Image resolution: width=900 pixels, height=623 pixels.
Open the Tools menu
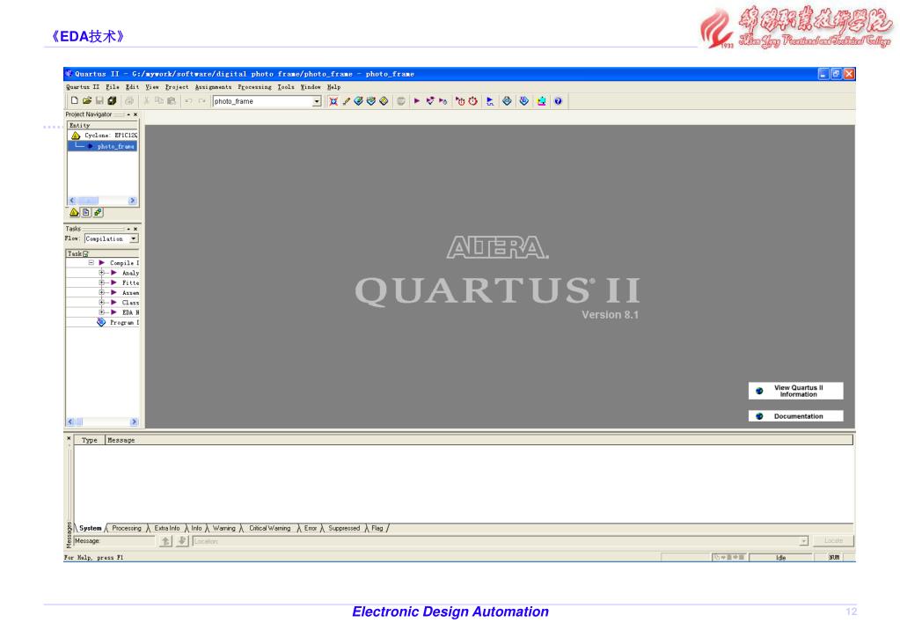pyautogui.click(x=286, y=87)
